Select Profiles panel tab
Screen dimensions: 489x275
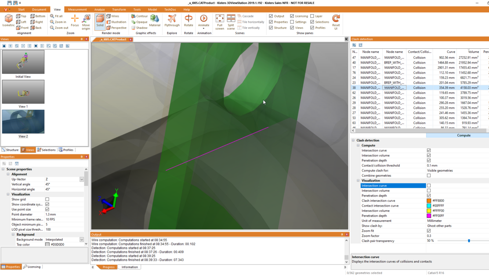point(66,150)
